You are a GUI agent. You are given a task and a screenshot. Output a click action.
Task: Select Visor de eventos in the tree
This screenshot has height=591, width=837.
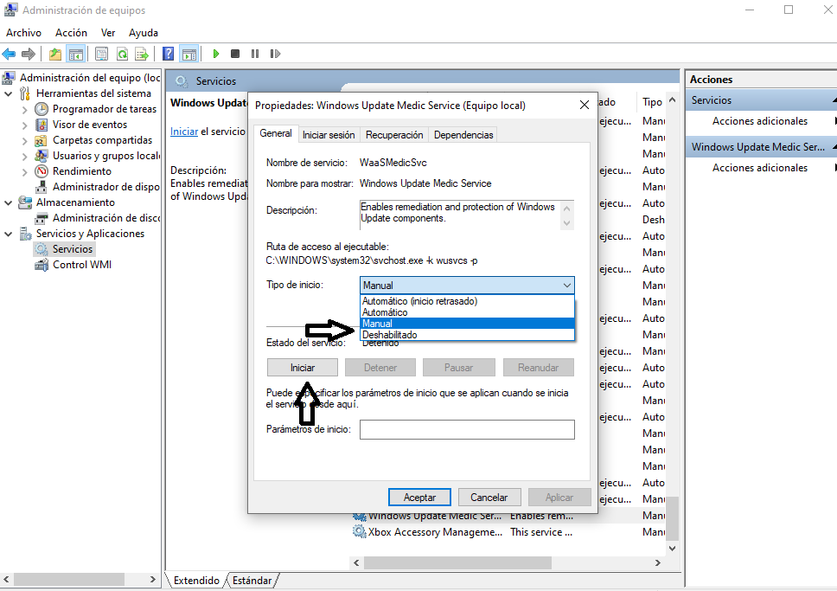click(x=90, y=125)
